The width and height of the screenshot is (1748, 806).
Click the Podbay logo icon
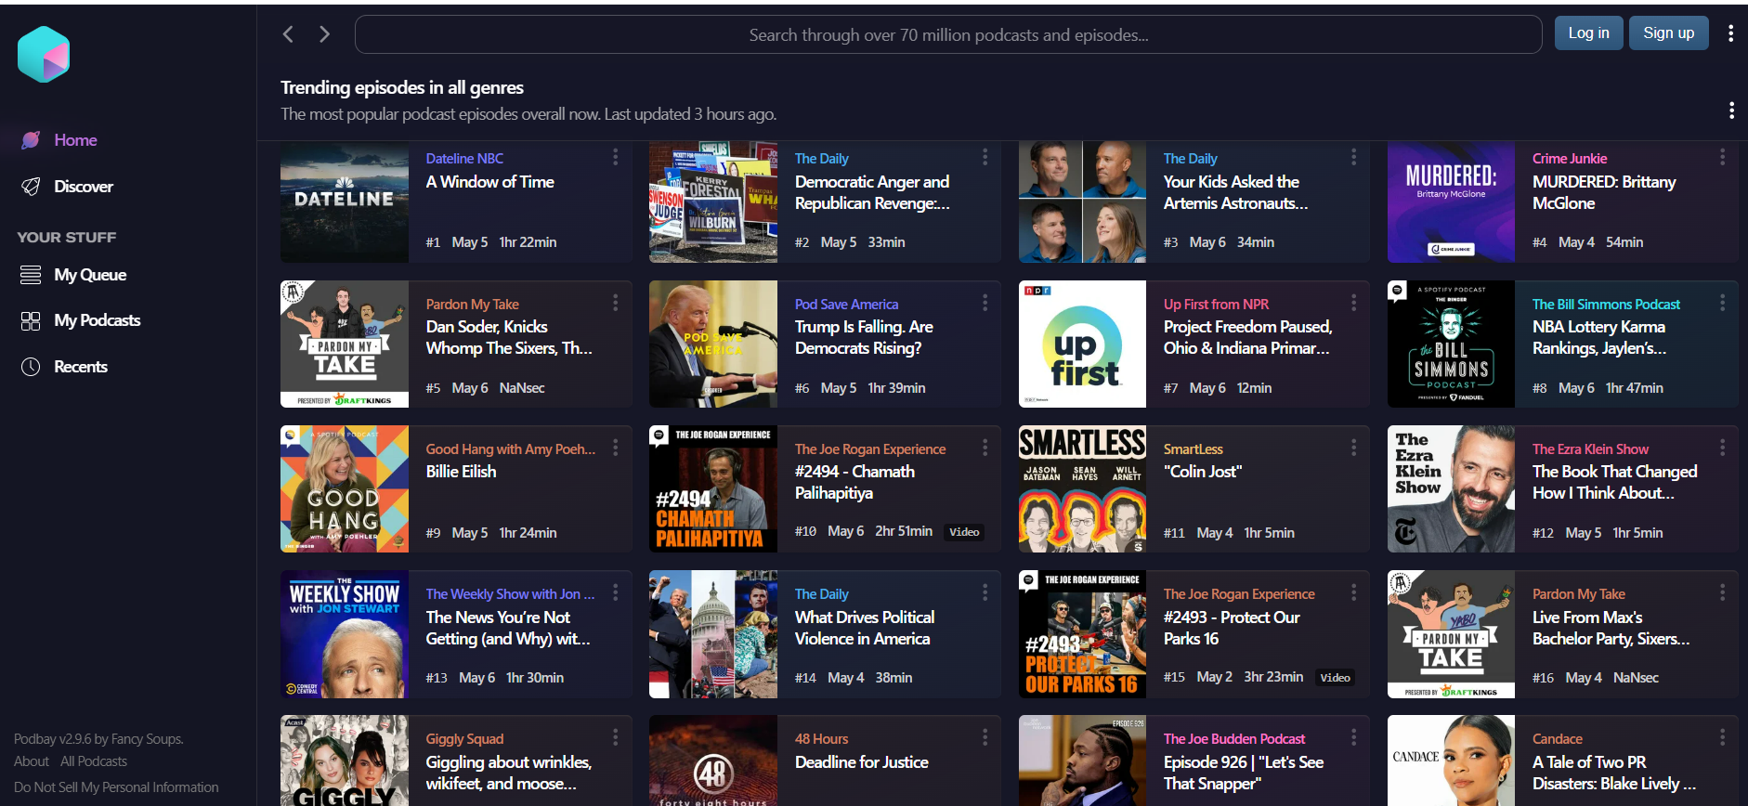point(44,54)
